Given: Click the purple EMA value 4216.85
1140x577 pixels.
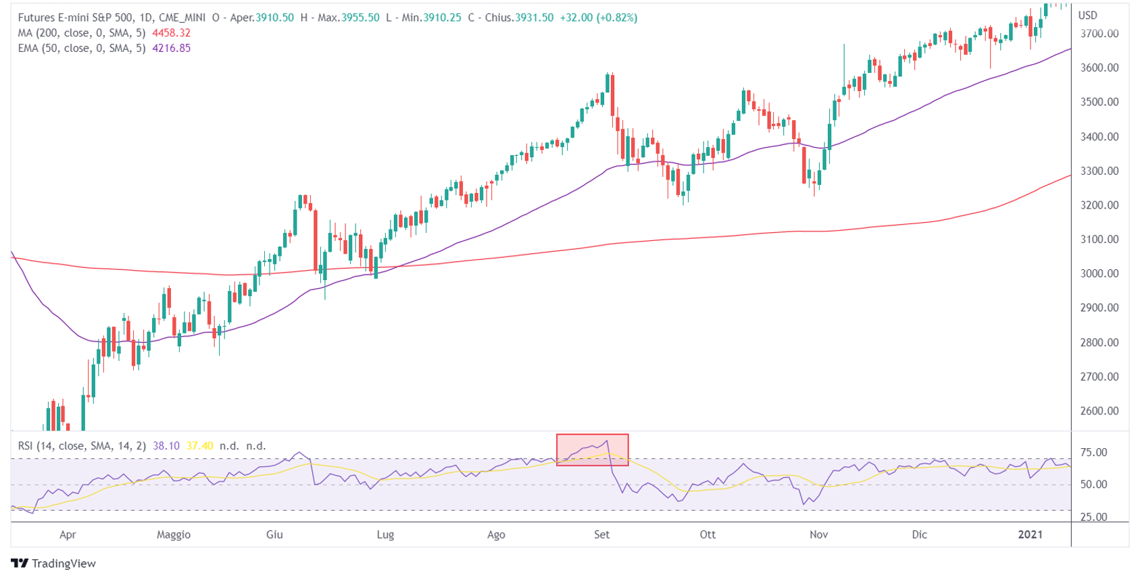Looking at the screenshot, I should pos(171,49).
